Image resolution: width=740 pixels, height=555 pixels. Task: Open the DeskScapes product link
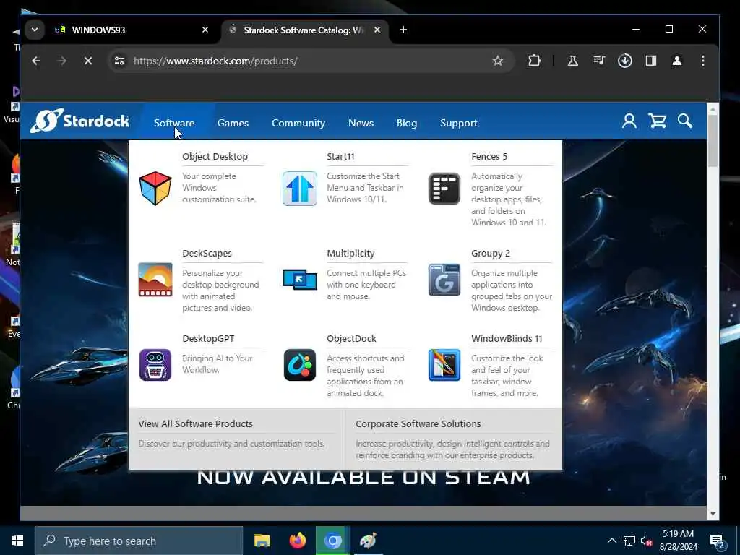coord(207,253)
